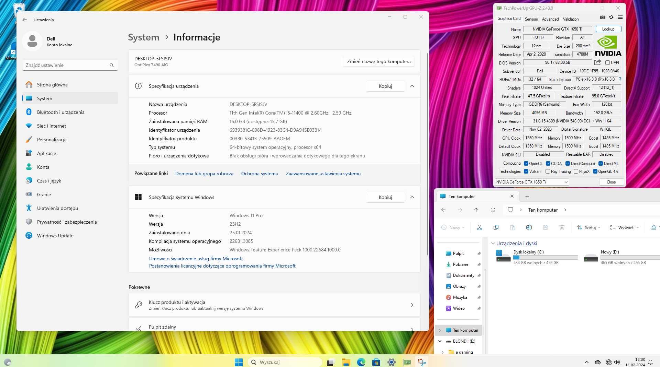
Task: Collapse BLONDII (E:) in the navigation tree
Action: coord(440,341)
